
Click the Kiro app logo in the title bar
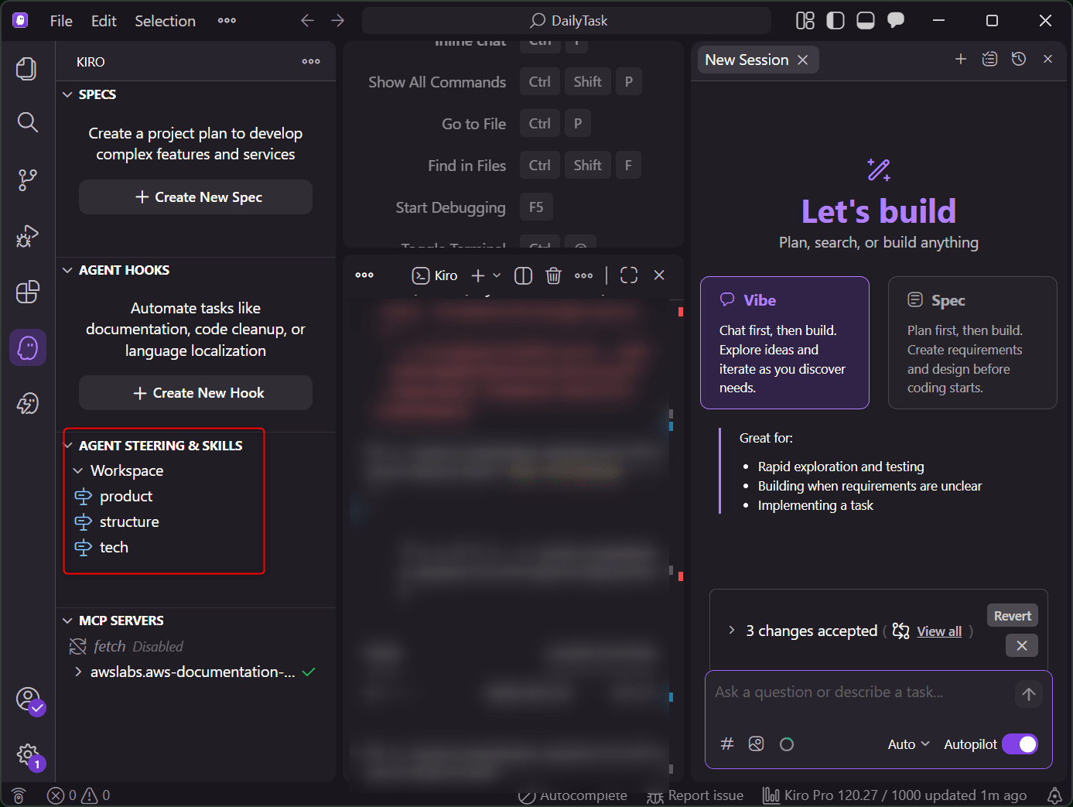coord(20,21)
